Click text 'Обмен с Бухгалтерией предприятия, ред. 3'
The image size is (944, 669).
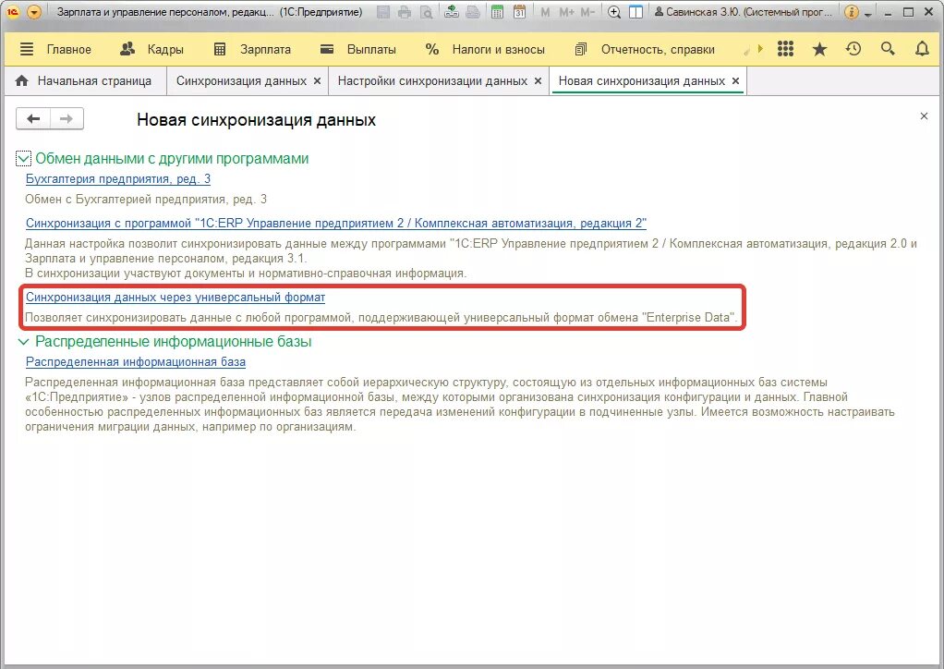[146, 200]
